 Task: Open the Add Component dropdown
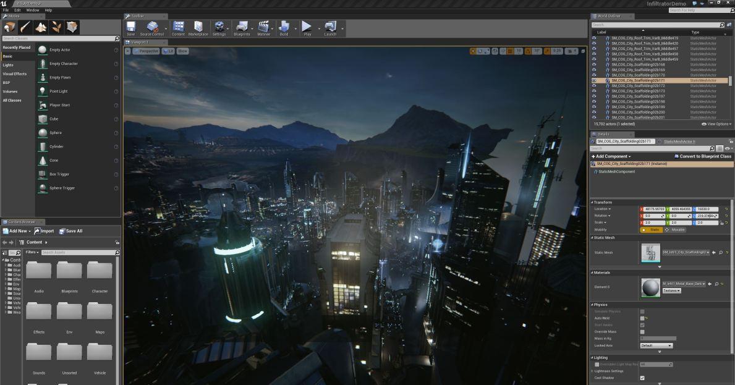pyautogui.click(x=611, y=156)
